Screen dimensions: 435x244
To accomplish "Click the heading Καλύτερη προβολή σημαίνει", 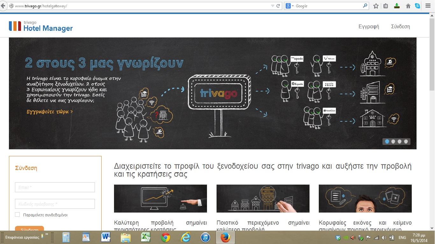I will (160, 223).
